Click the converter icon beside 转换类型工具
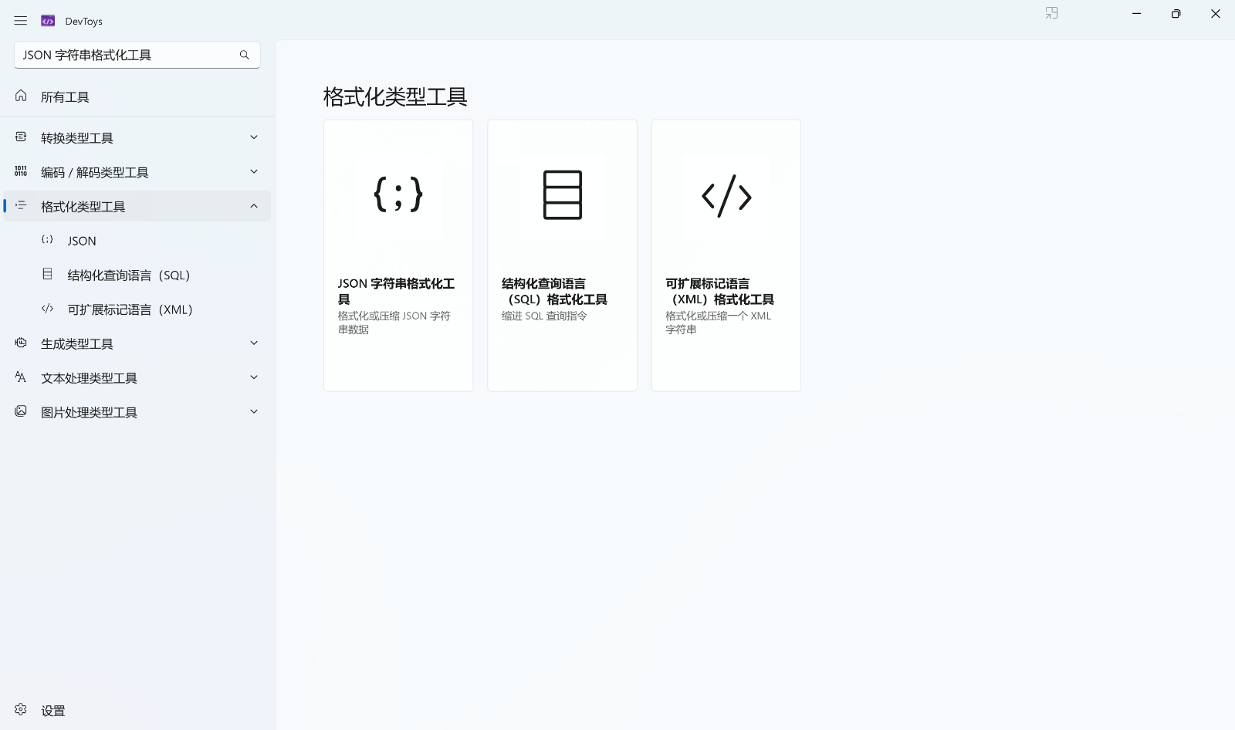This screenshot has height=730, width=1235. (x=21, y=137)
